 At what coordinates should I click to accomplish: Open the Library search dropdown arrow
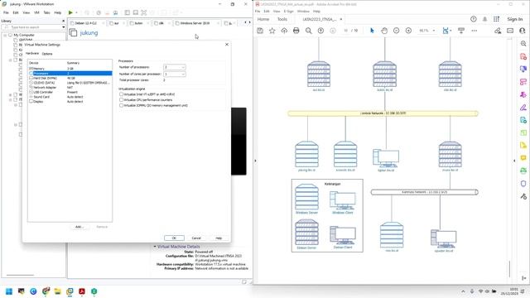[x=64, y=27]
